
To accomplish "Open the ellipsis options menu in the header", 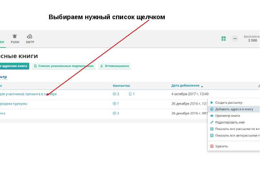I will click(235, 38).
